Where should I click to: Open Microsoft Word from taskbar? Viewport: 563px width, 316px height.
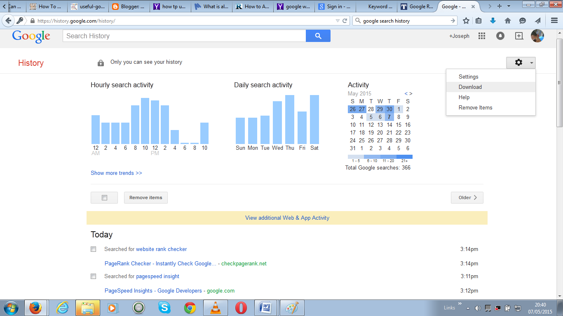tap(266, 308)
